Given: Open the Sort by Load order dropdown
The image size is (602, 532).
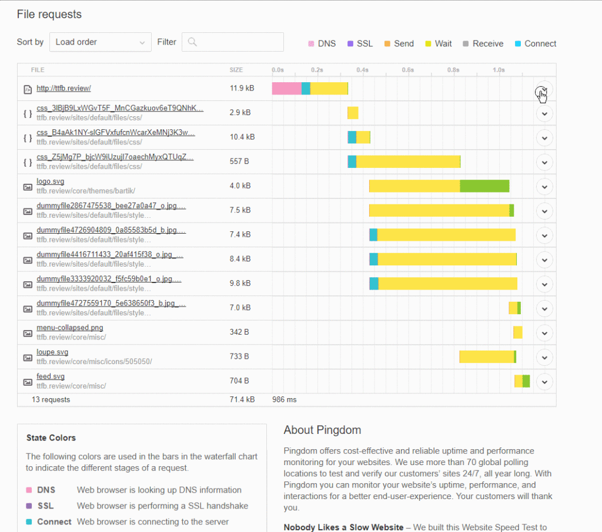Looking at the screenshot, I should (100, 42).
